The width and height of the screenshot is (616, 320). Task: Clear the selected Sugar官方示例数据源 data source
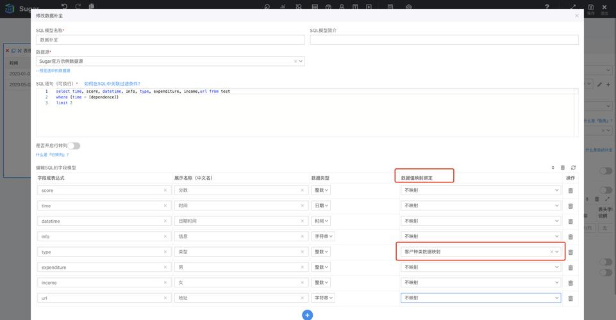click(296, 61)
